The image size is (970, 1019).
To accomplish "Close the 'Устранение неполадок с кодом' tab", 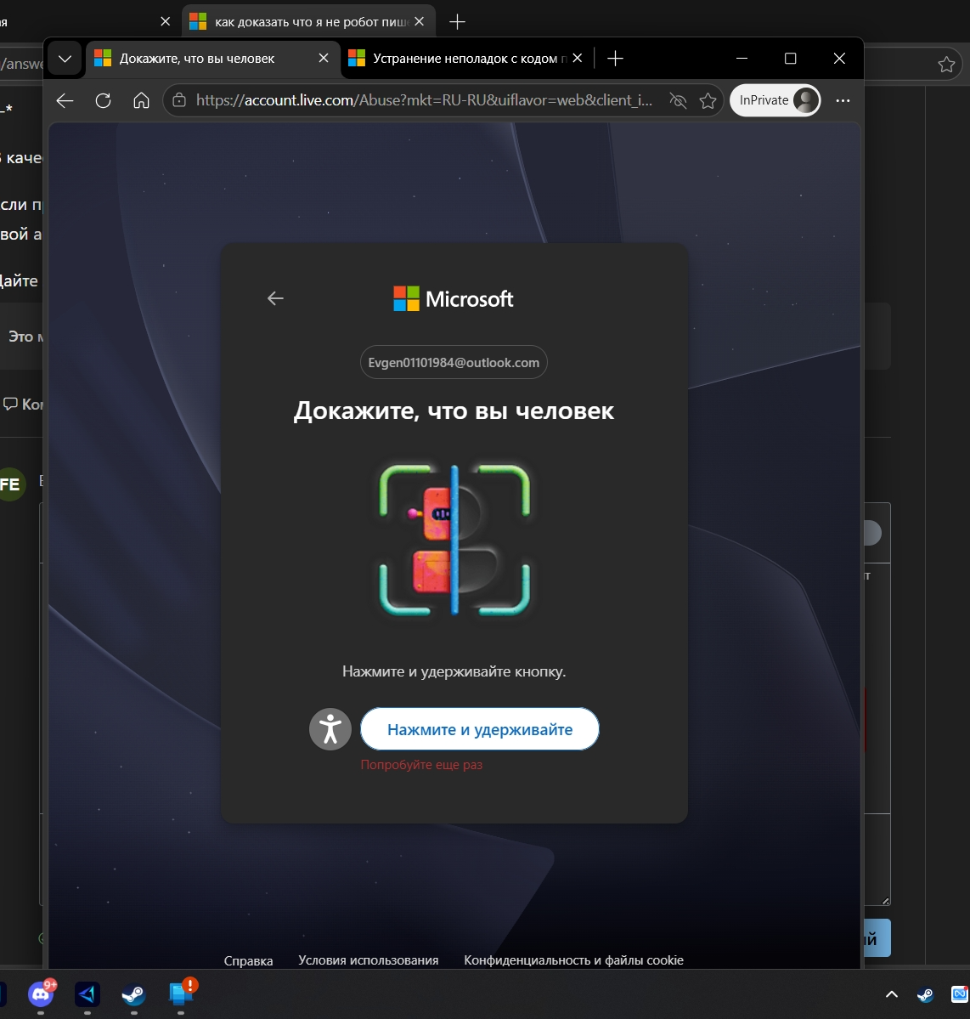I will 577,59.
